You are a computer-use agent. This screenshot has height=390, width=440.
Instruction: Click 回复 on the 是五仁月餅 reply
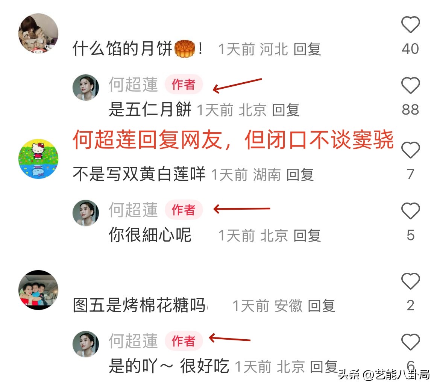(x=286, y=110)
